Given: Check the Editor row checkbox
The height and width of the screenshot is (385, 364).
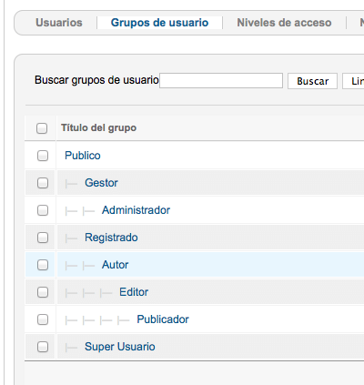Looking at the screenshot, I should (x=43, y=292).
